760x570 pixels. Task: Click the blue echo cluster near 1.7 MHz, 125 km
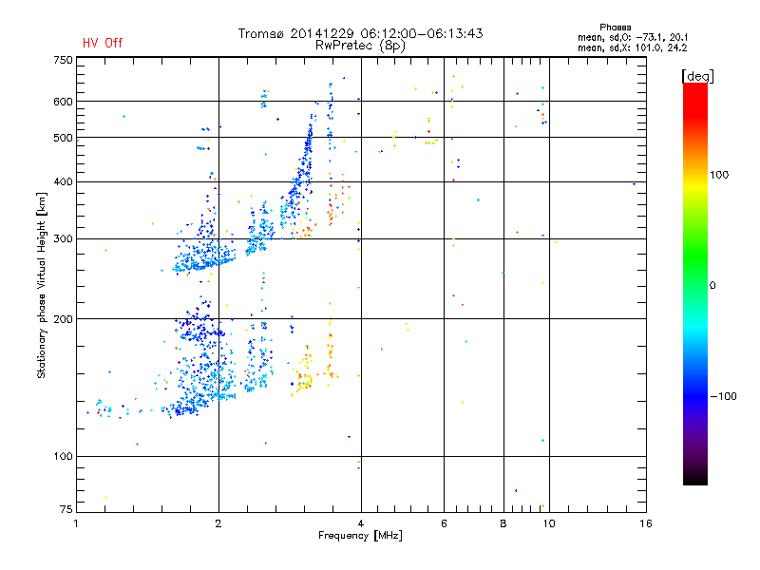(x=186, y=408)
